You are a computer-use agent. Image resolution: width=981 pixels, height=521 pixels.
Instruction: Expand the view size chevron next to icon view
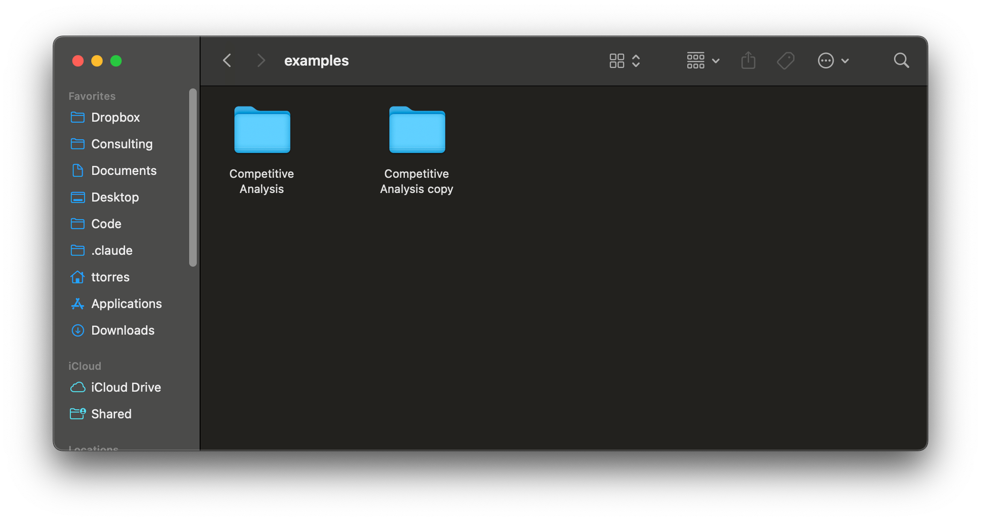[636, 60]
